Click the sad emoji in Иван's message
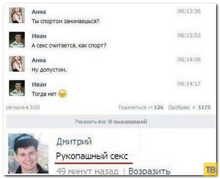Screen dimensions: 220x179 [62, 94]
